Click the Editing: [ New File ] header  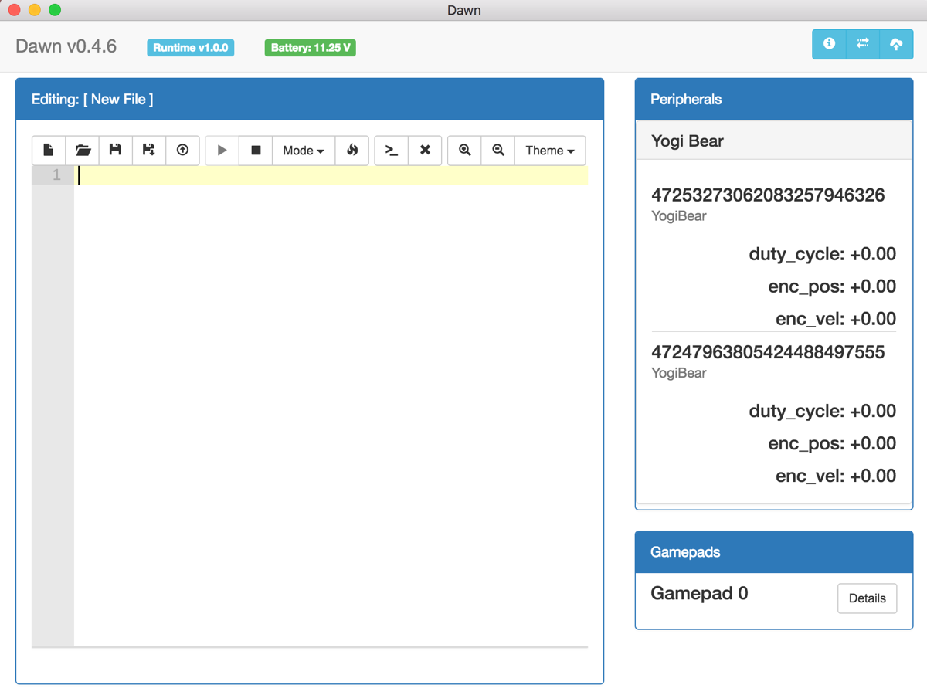click(310, 100)
